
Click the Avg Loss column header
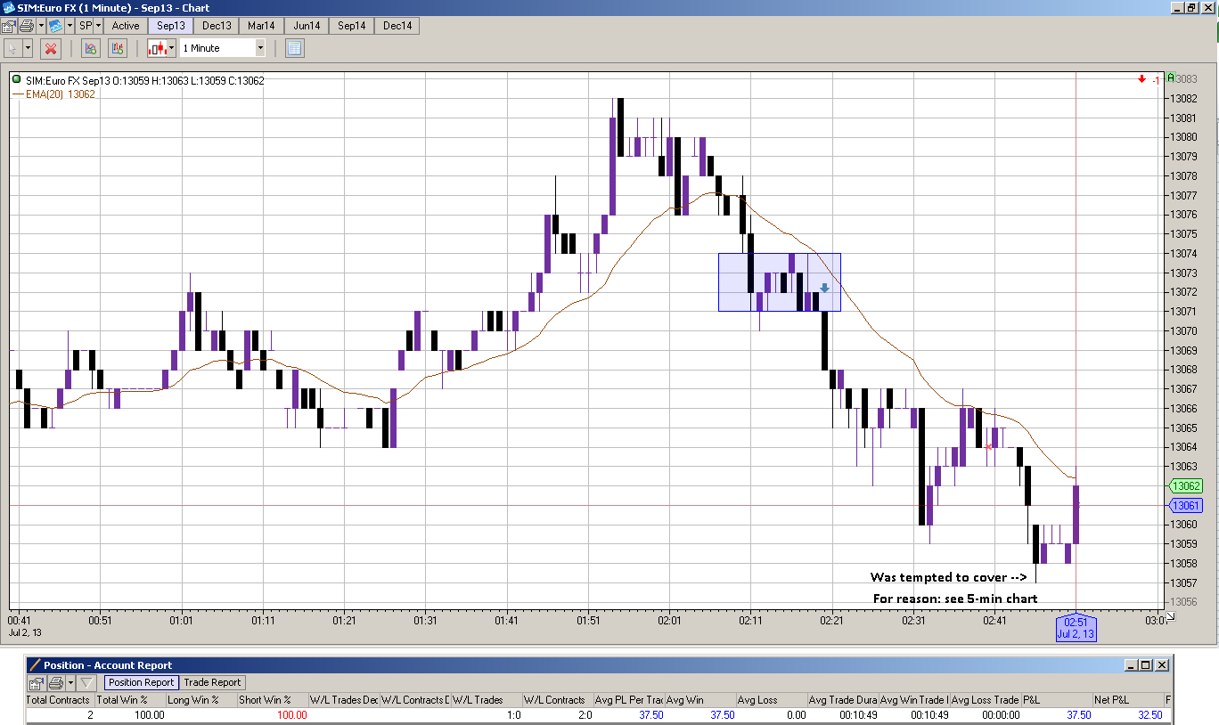pos(772,700)
